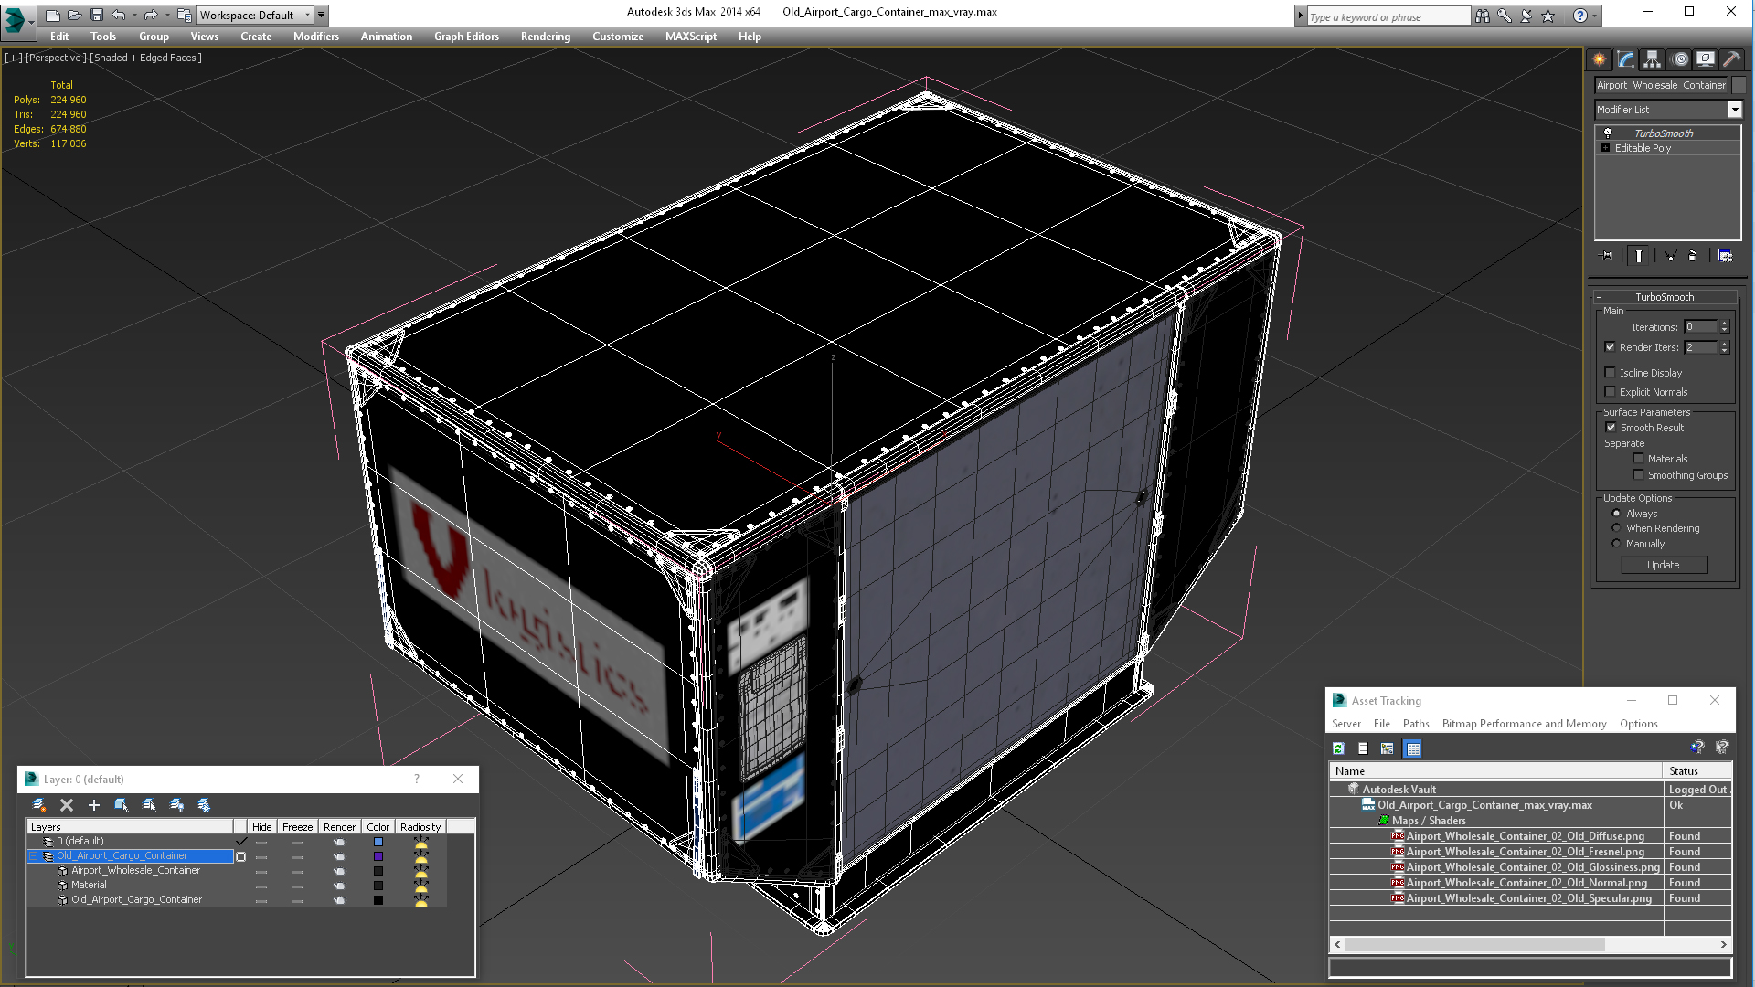Select the When Rendering update option

1617,528
